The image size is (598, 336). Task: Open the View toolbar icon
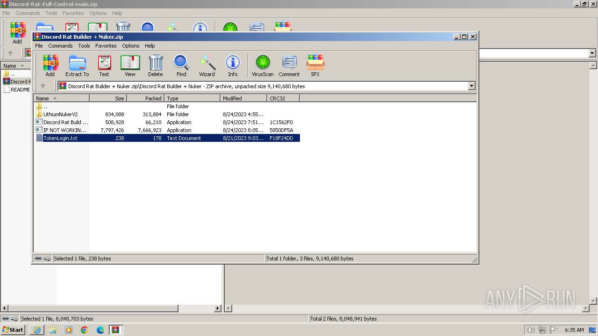(x=130, y=65)
